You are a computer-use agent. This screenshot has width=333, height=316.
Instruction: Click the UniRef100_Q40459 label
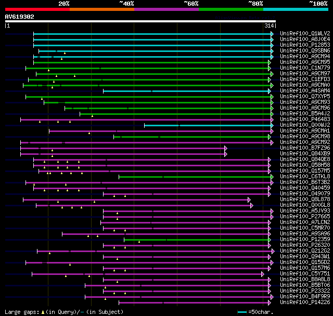[305, 188]
